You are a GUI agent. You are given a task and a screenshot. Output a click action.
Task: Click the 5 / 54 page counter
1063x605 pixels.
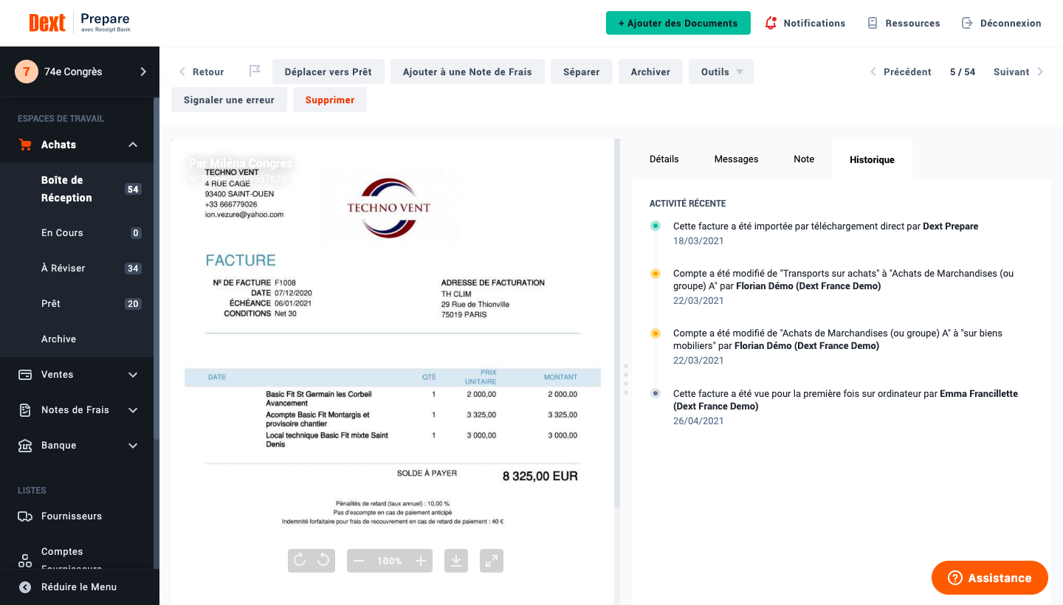[963, 72]
